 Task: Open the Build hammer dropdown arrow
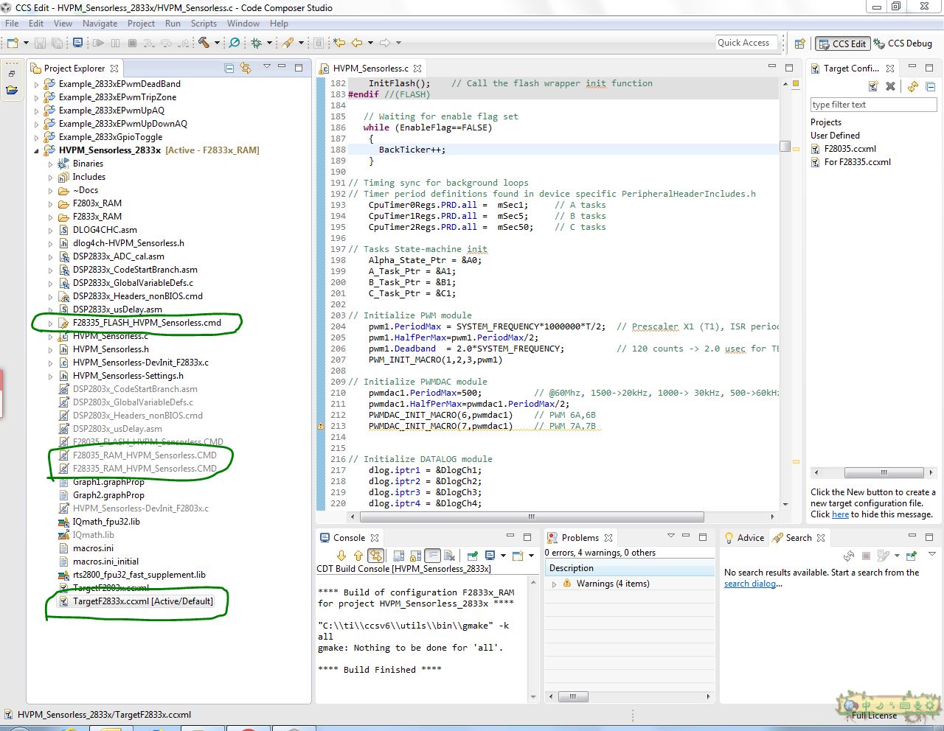point(217,43)
